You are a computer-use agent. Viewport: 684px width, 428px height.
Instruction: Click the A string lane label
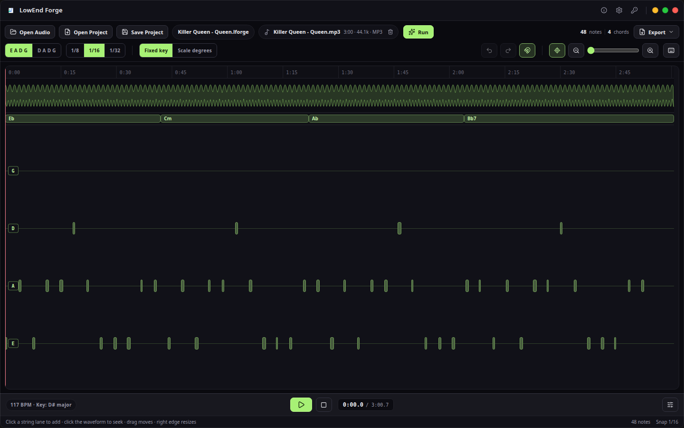click(x=13, y=286)
